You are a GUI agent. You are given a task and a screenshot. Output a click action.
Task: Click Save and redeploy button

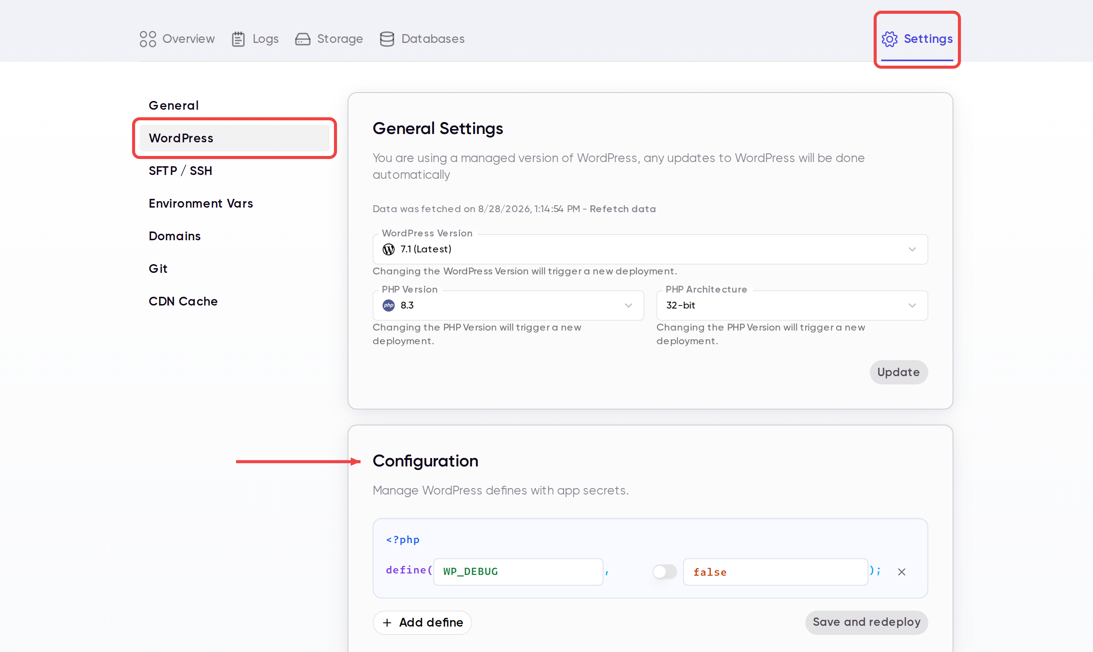[867, 622]
